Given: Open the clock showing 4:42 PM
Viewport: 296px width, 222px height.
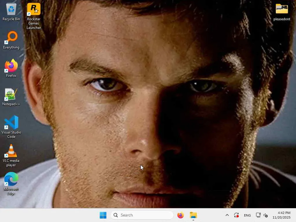Looking at the screenshot, I should tap(282, 215).
